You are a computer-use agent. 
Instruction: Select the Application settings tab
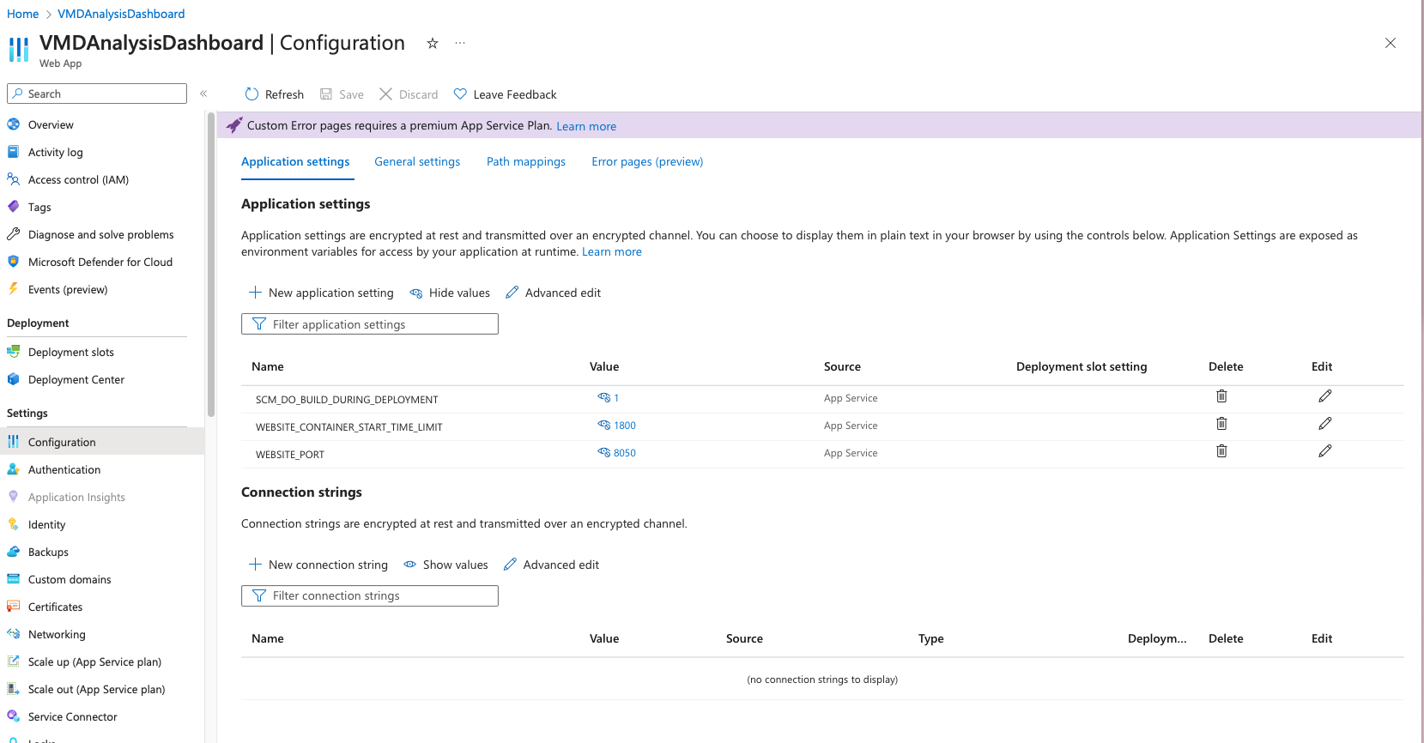point(295,161)
